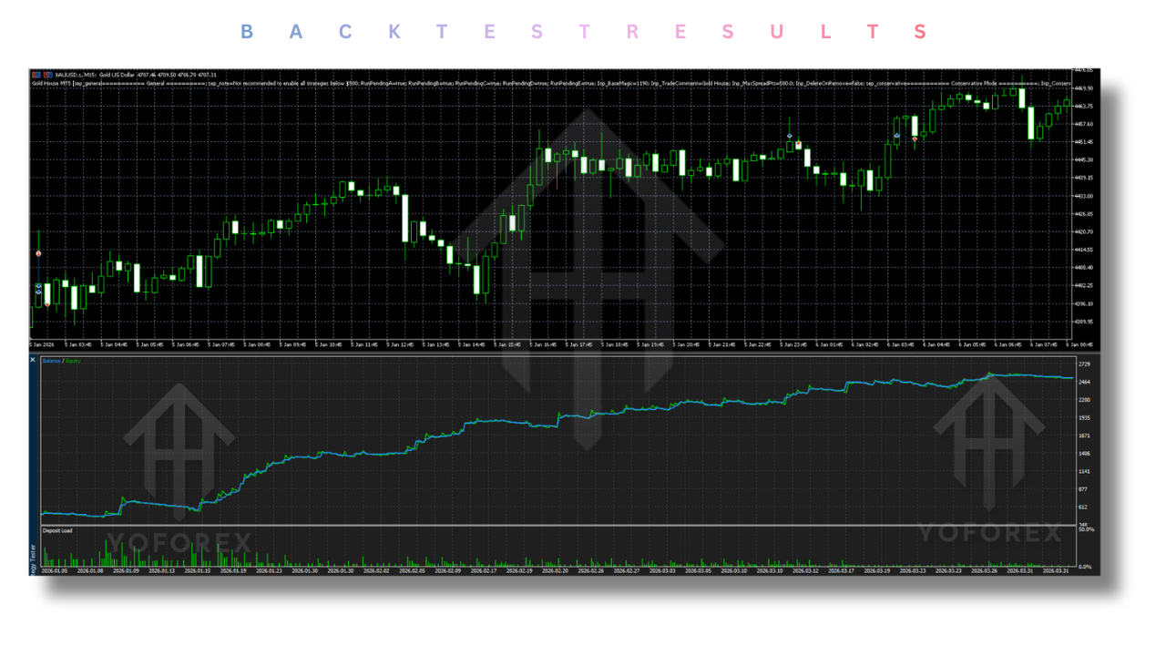Click the blue buy marker near 6 Jan 03:45
The width and height of the screenshot is (1166, 656).
[897, 136]
